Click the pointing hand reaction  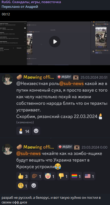[x=36, y=176]
